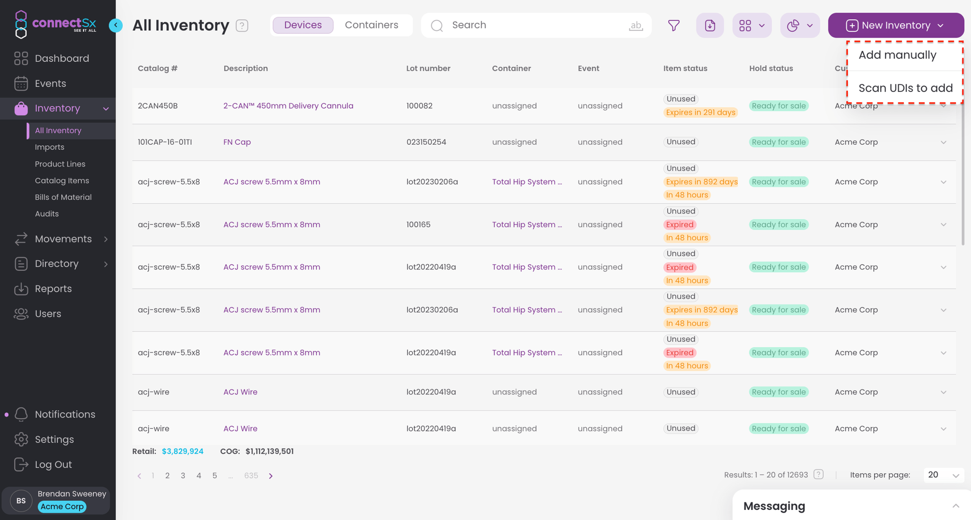Go to page 3 of results
The image size is (971, 520).
coord(183,475)
